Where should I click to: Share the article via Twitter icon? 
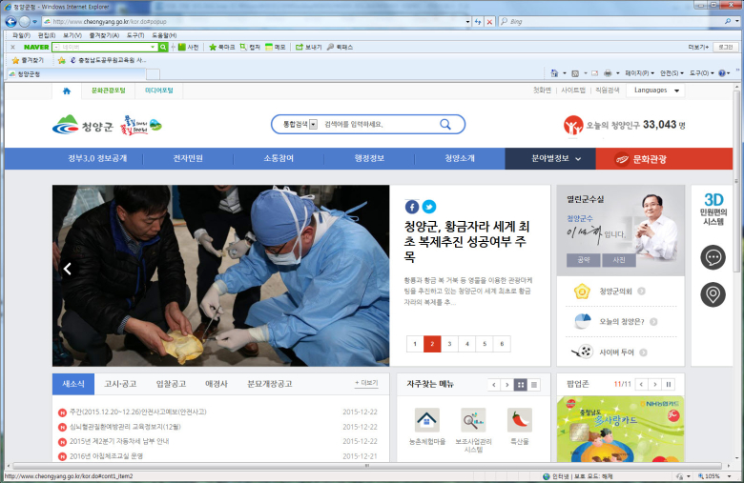(x=429, y=207)
